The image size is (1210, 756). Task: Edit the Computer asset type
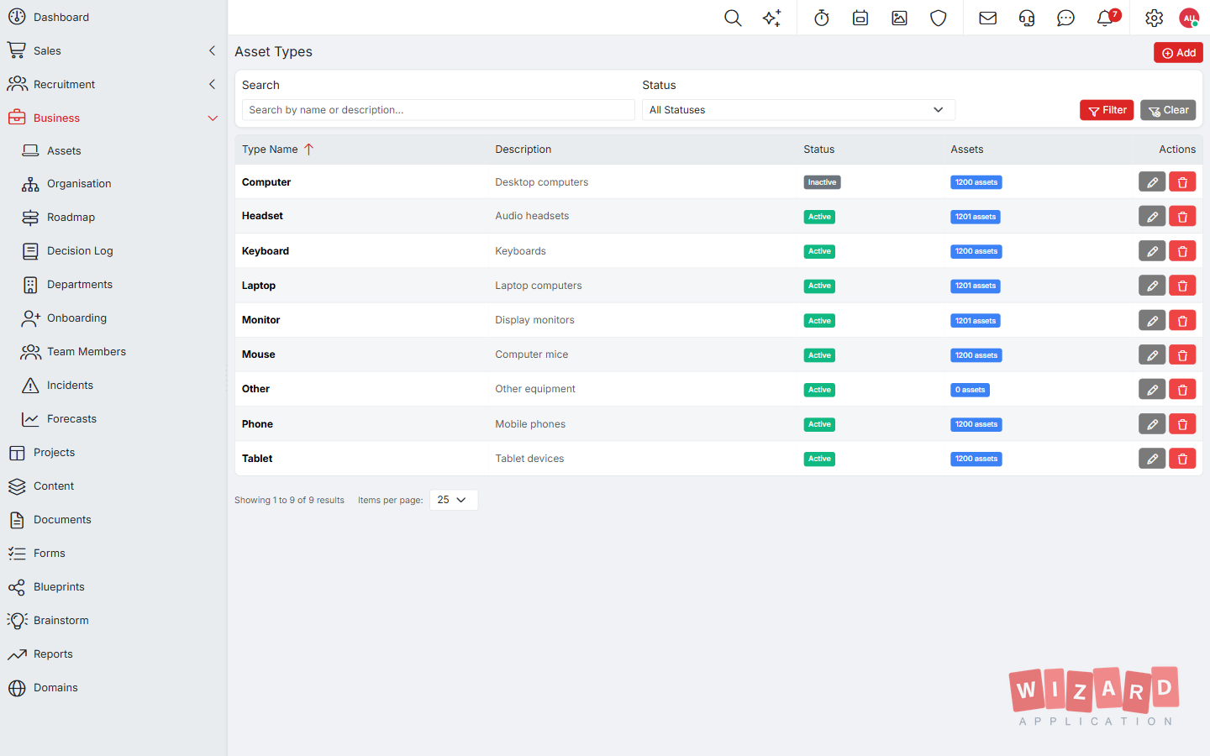[x=1152, y=182]
